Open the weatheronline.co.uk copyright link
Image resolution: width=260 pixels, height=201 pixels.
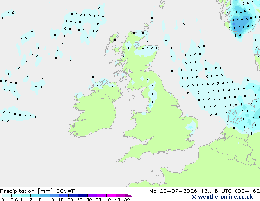point(222,197)
